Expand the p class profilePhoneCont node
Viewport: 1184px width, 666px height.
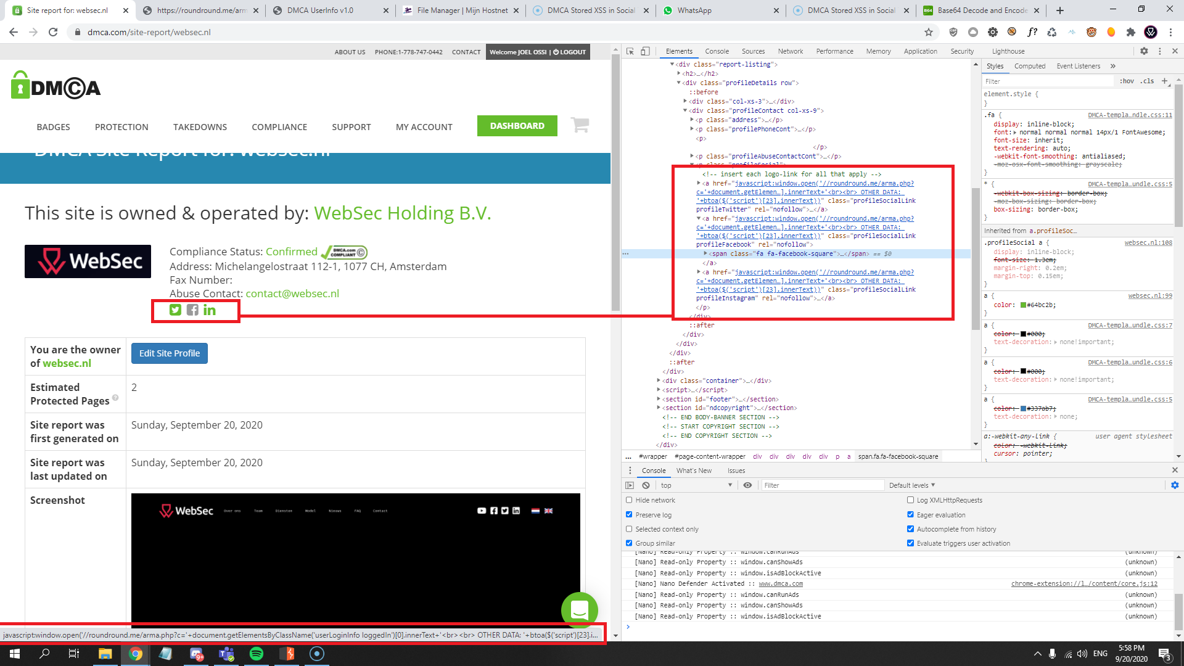(x=692, y=129)
